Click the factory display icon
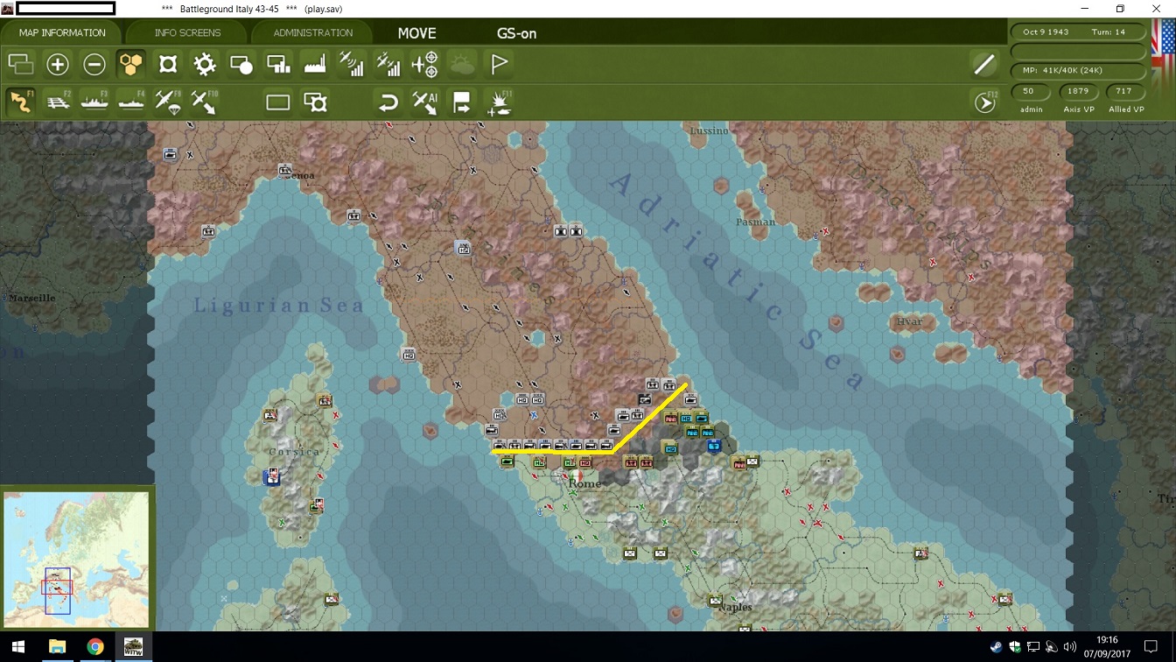Viewport: 1176px width, 662px height. pyautogui.click(x=315, y=64)
